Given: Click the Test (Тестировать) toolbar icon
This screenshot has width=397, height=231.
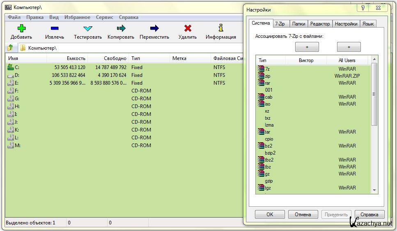Looking at the screenshot, I should pos(87,28).
